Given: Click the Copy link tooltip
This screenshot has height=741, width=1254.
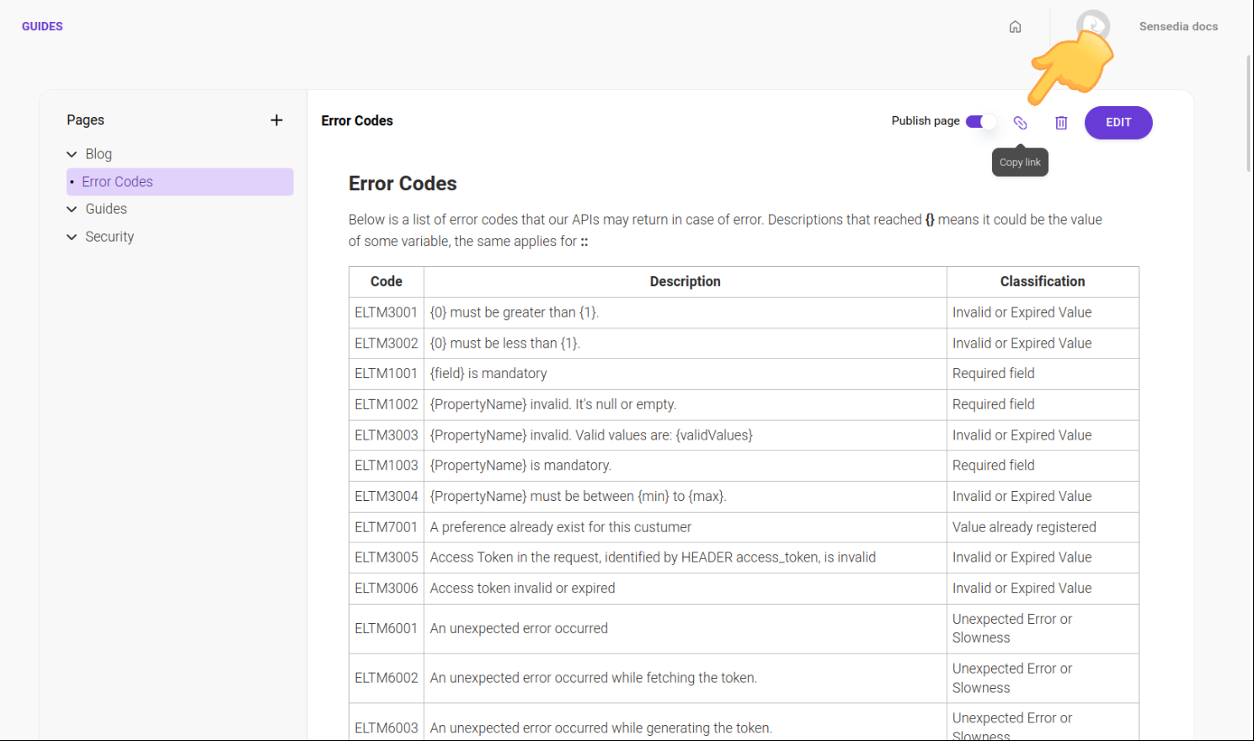Looking at the screenshot, I should 1020,162.
